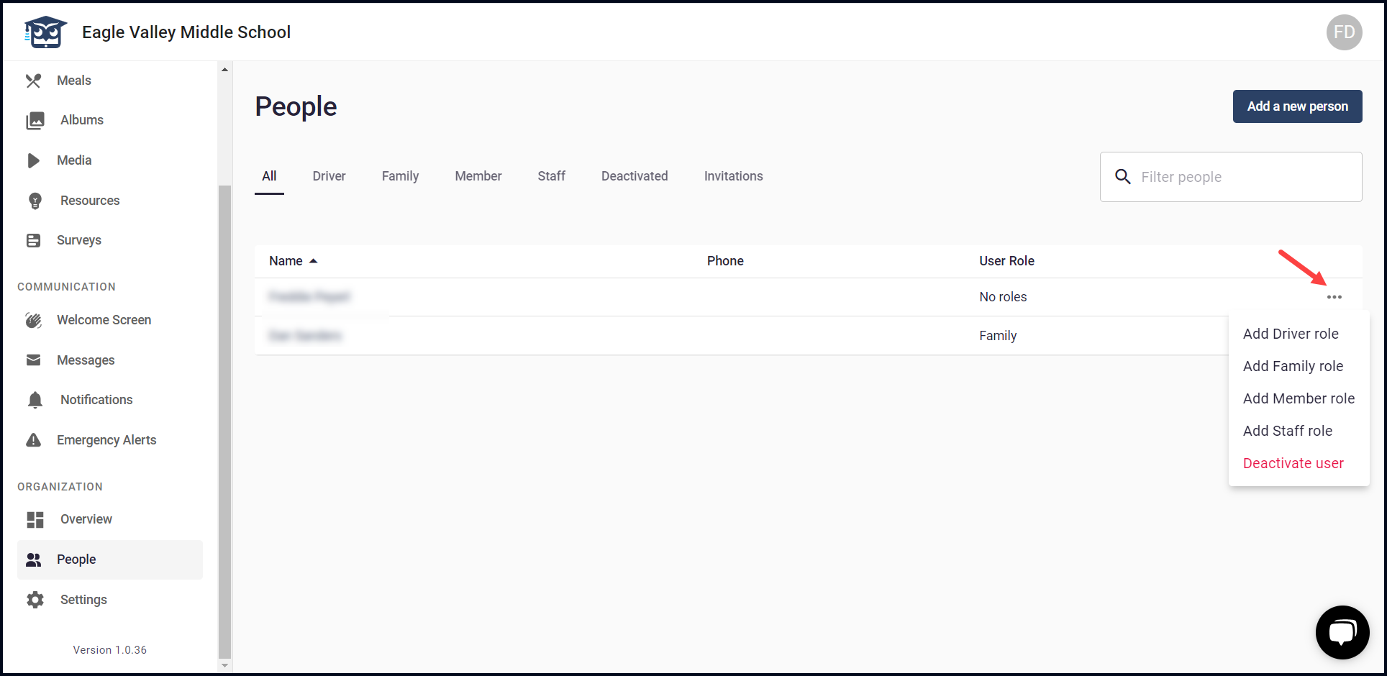Click the blurred name in first row
This screenshot has width=1387, height=676.
click(309, 297)
